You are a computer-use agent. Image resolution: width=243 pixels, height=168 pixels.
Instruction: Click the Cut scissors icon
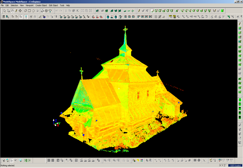(66, 11)
